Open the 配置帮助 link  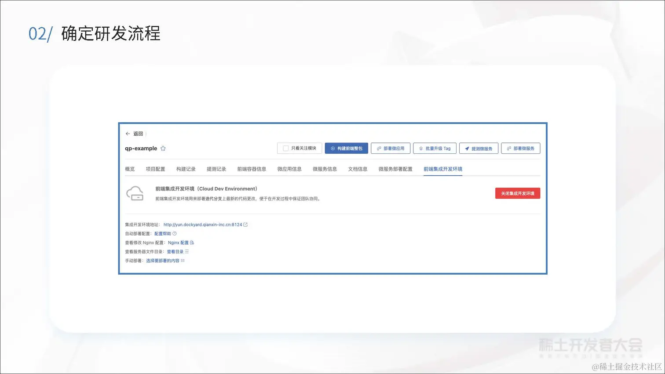tap(163, 234)
